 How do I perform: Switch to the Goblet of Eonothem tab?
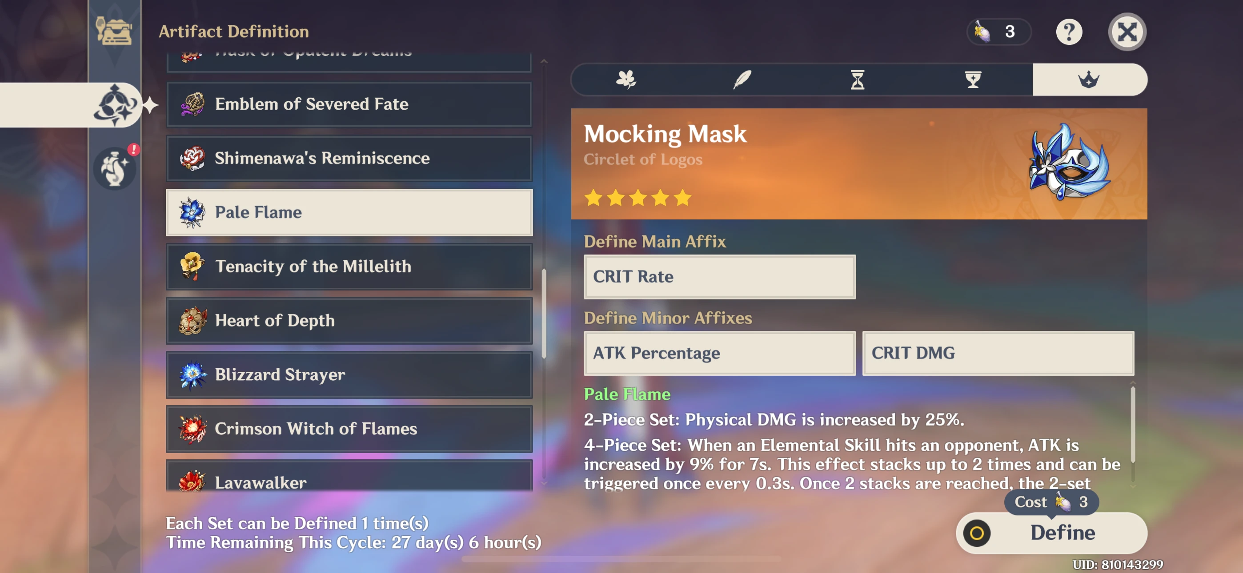tap(973, 80)
